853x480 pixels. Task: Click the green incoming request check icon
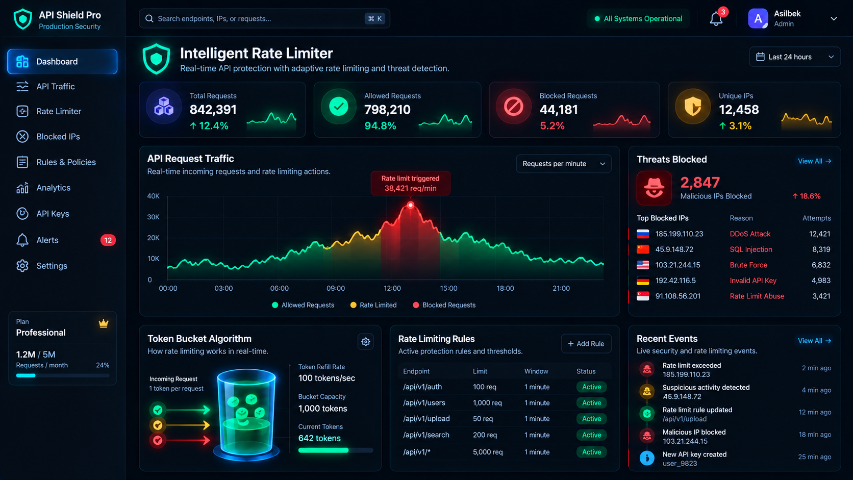pos(158,410)
